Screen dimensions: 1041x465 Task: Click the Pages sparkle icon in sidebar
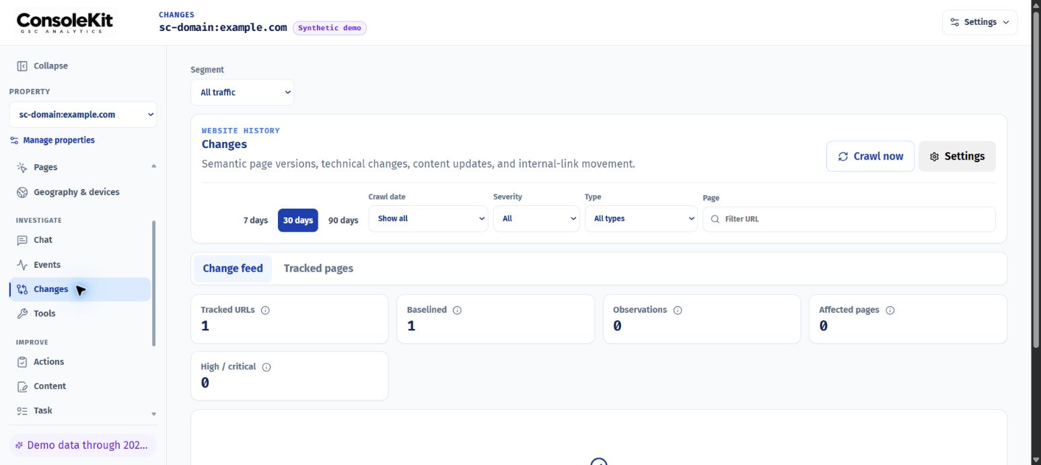22,168
